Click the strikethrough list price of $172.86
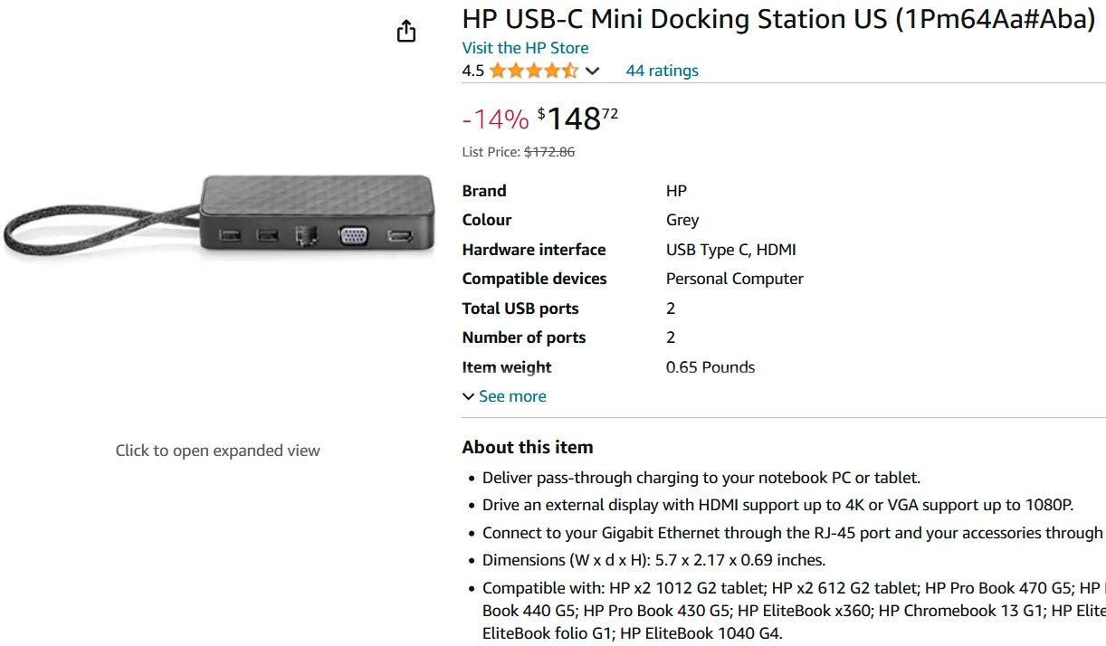The height and width of the screenshot is (646, 1106). 548,151
